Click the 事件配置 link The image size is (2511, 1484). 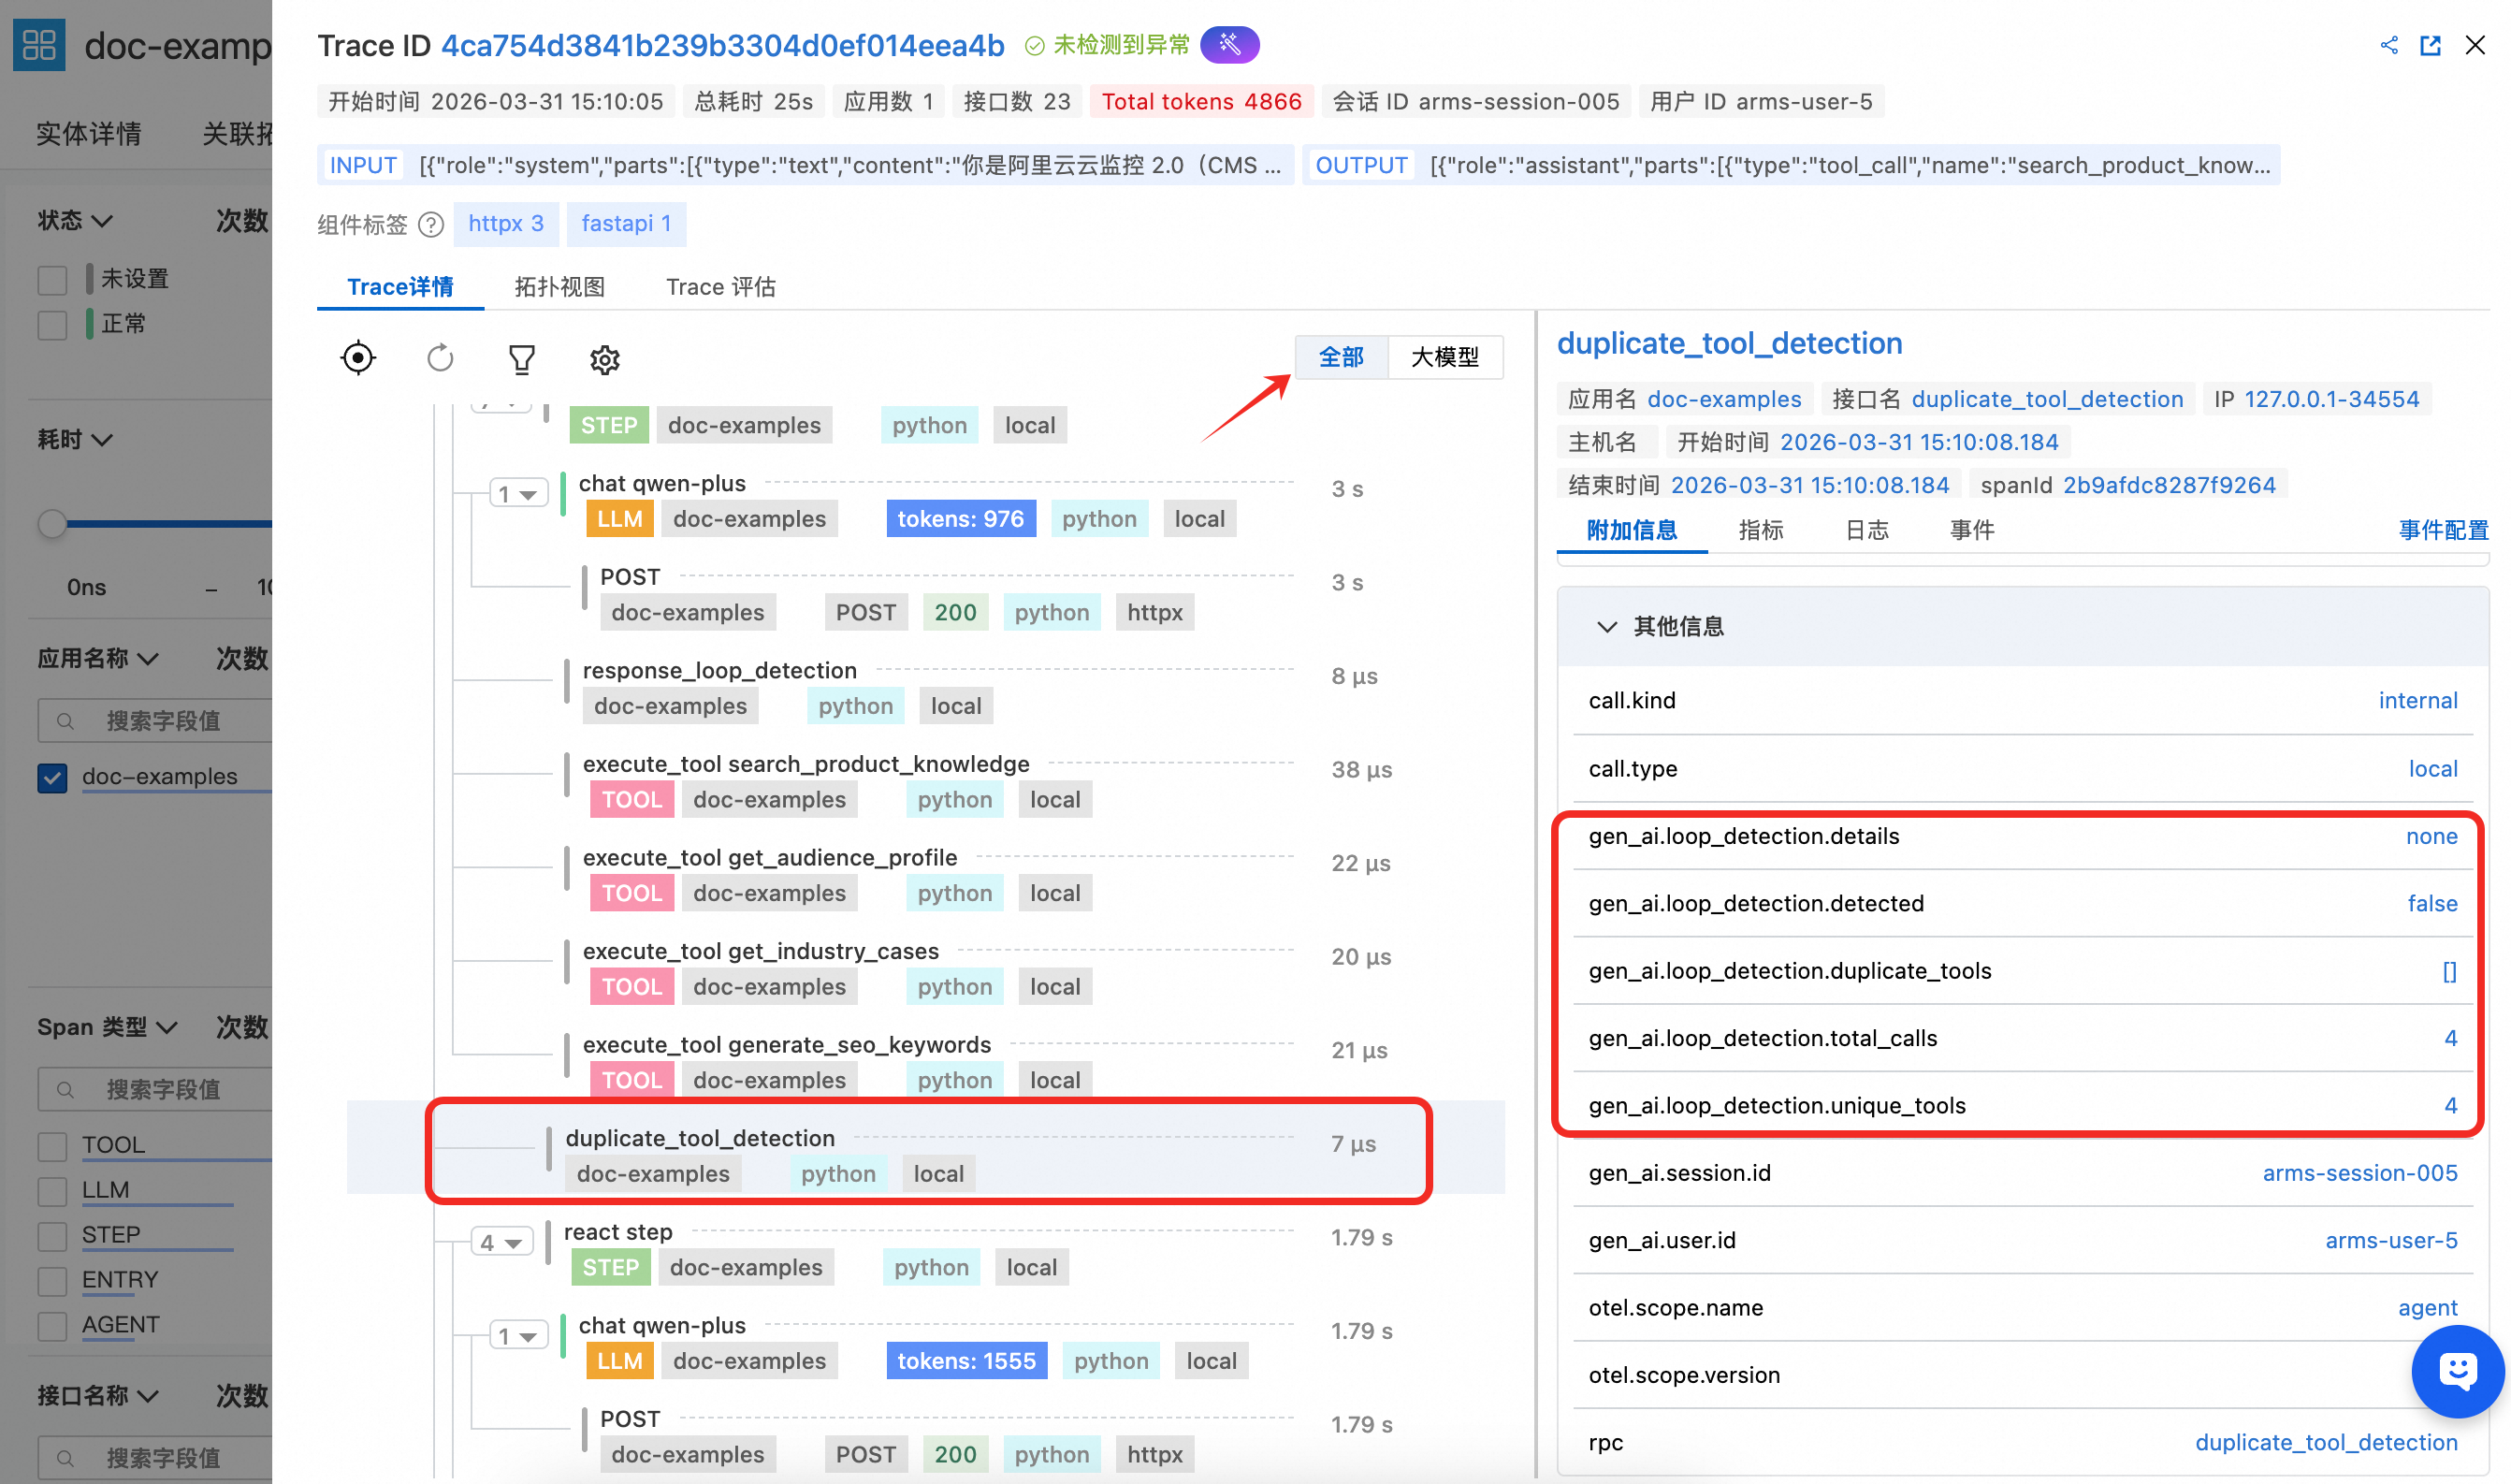pyautogui.click(x=2443, y=530)
